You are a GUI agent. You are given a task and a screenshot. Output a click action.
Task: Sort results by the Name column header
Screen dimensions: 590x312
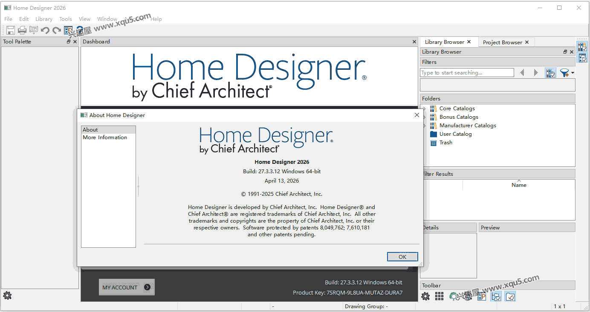[x=519, y=185]
